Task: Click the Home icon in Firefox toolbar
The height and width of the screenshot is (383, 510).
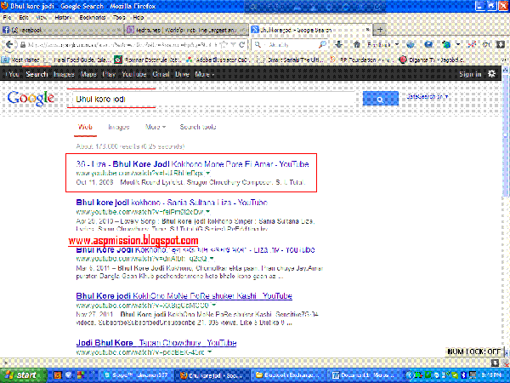Action: click(x=356, y=44)
